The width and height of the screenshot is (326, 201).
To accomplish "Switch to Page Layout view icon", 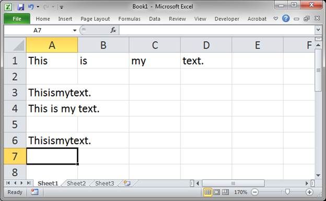I will (x=216, y=192).
